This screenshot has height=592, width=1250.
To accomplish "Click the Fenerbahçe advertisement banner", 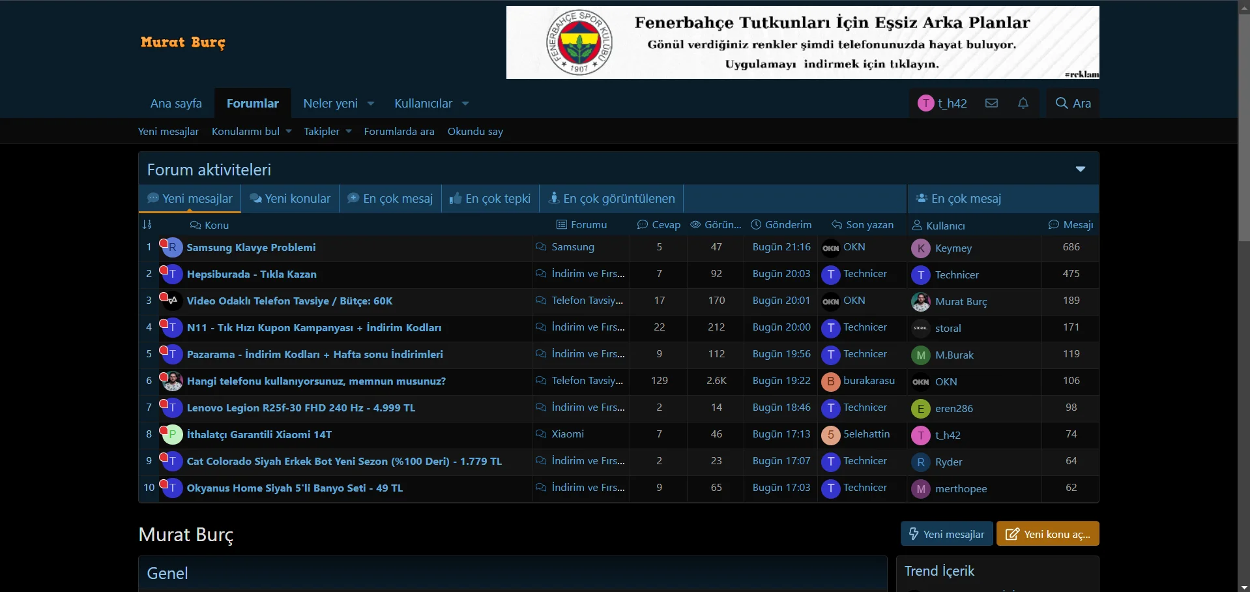I will tap(802, 43).
